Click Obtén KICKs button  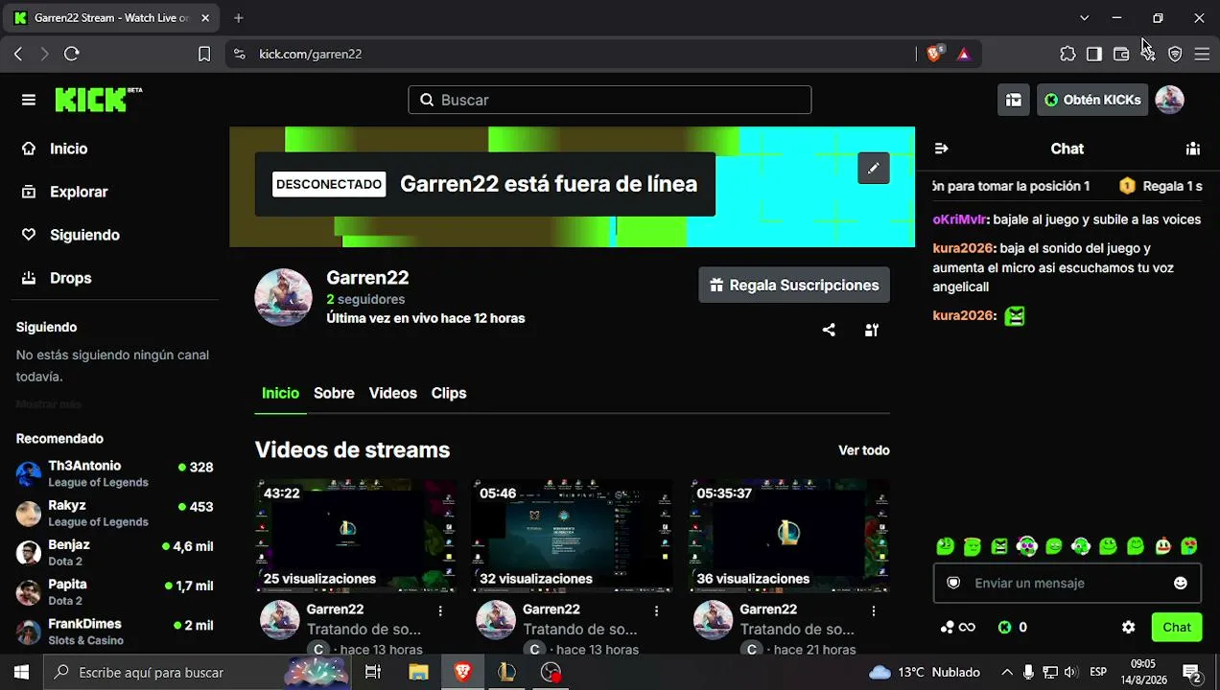click(1092, 100)
